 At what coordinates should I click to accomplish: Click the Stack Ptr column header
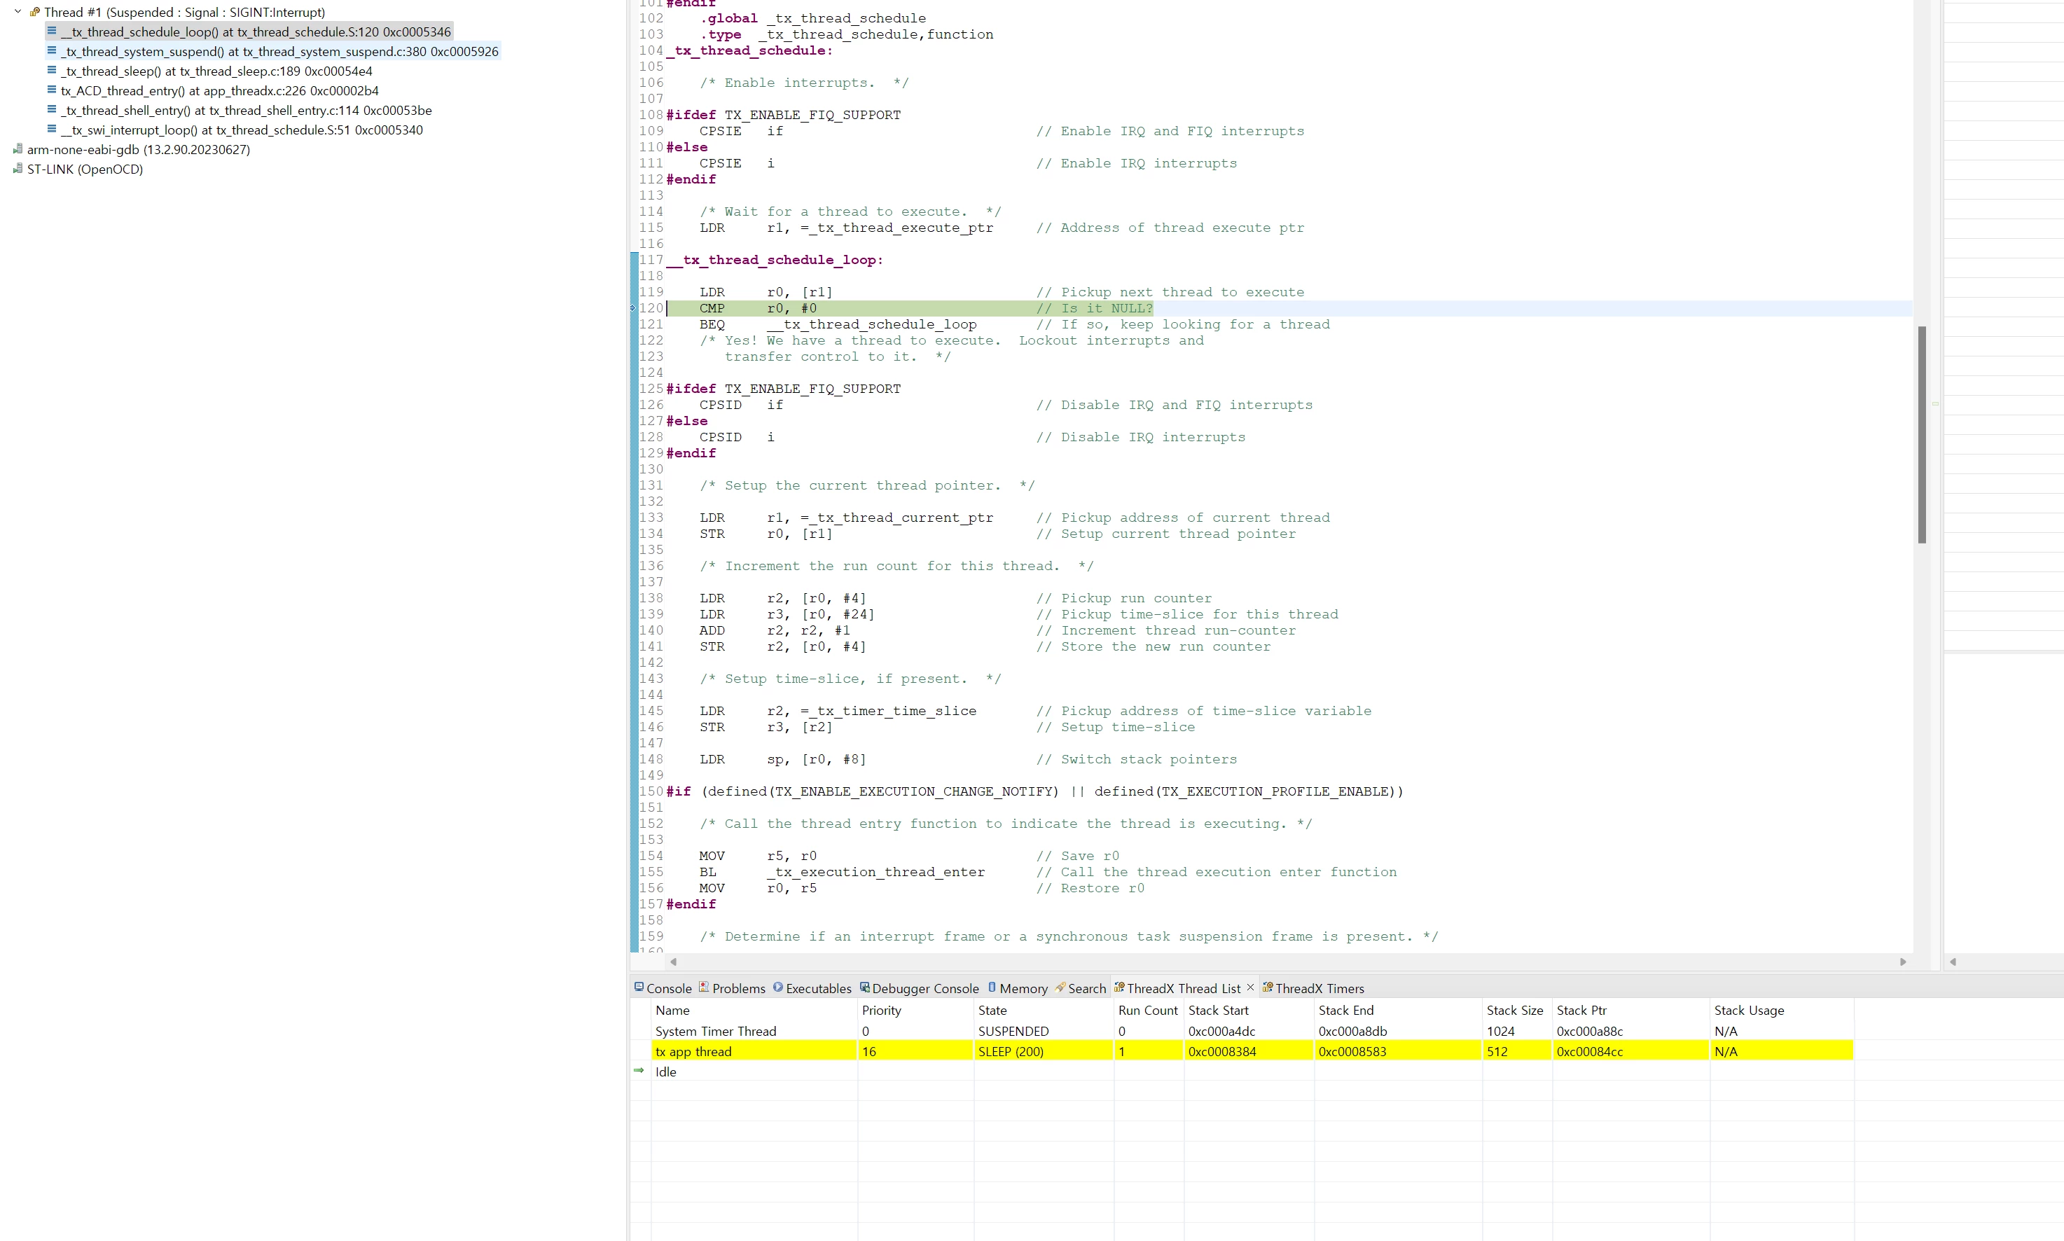point(1630,1009)
